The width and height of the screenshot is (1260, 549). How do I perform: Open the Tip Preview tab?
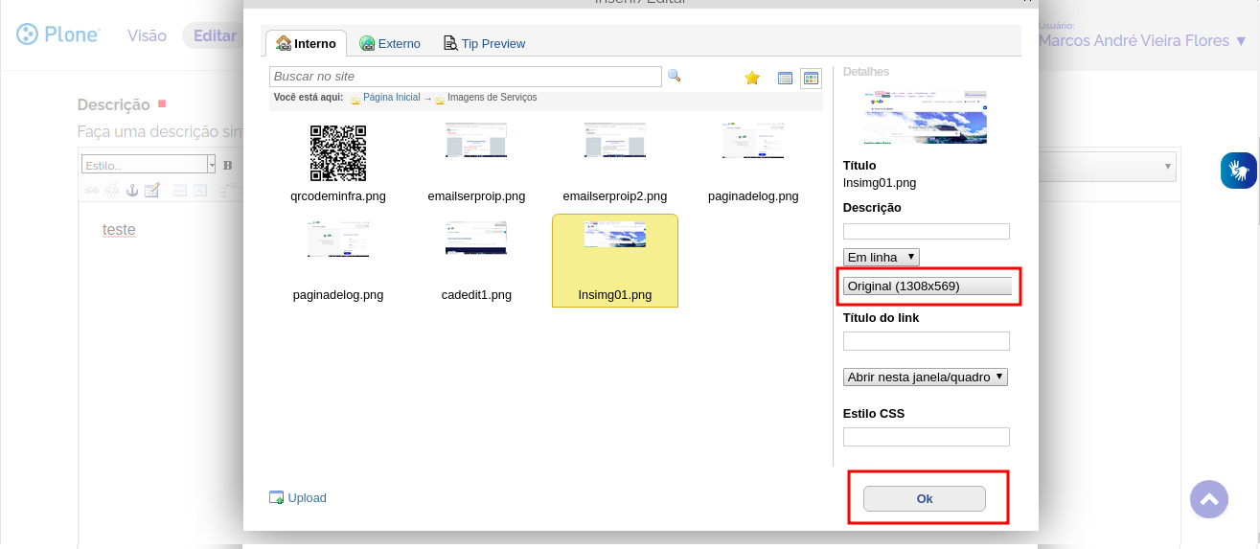coord(484,43)
